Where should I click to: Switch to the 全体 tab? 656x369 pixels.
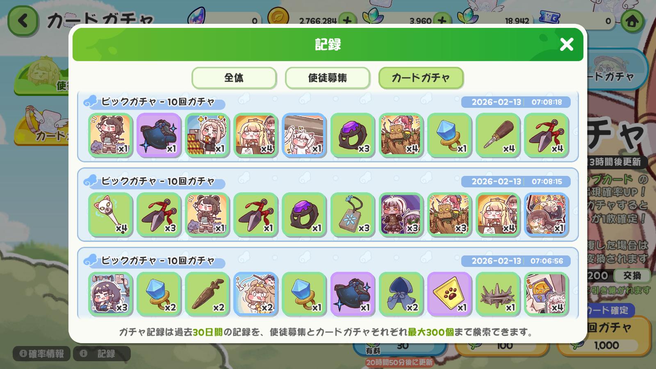[234, 77]
